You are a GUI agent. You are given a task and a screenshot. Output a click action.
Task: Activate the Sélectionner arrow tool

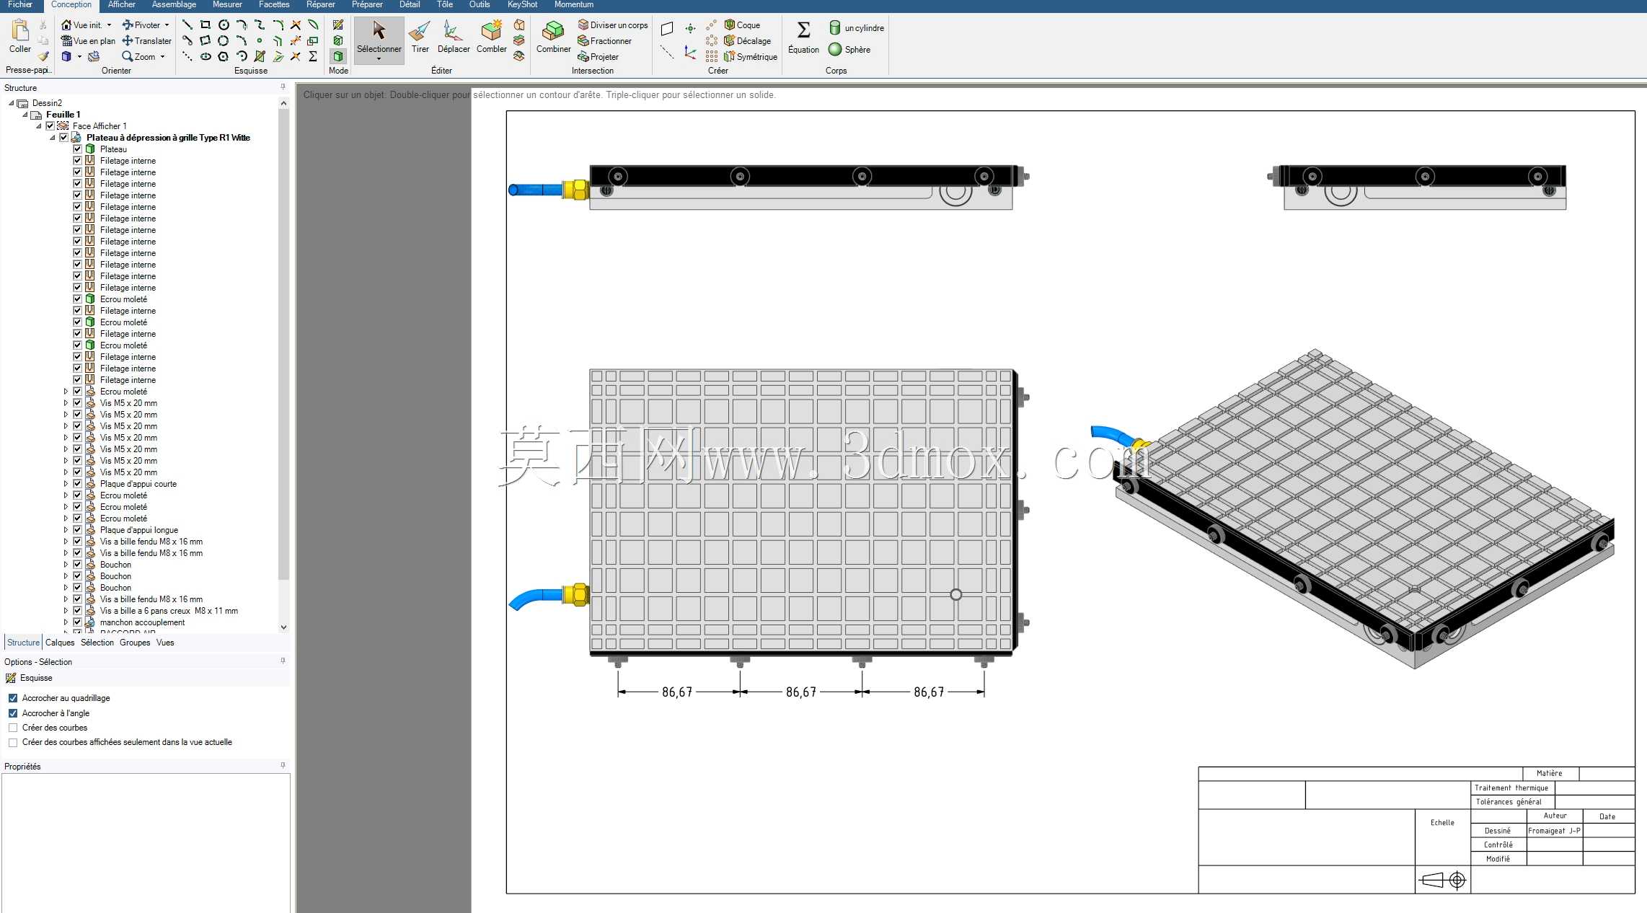coord(379,40)
